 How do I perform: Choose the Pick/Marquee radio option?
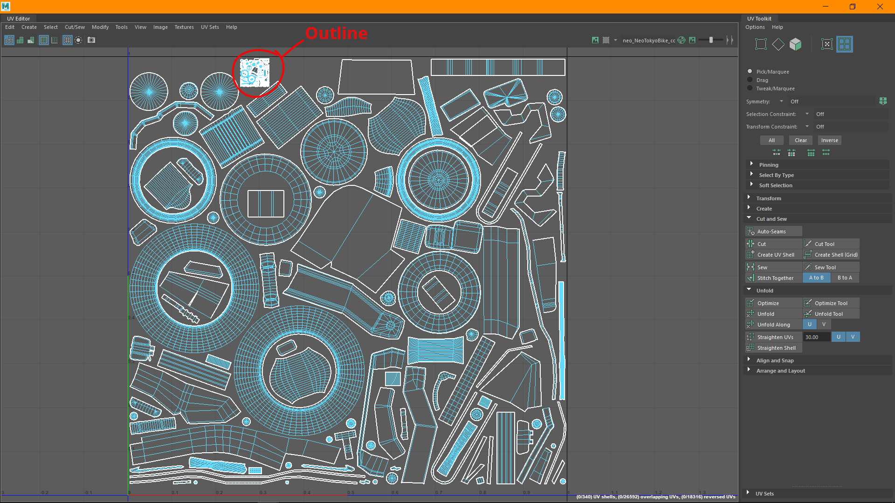click(750, 71)
